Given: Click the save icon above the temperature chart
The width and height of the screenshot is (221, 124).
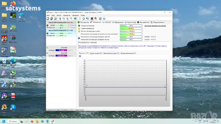Looking at the screenshot, I should point(80,56).
